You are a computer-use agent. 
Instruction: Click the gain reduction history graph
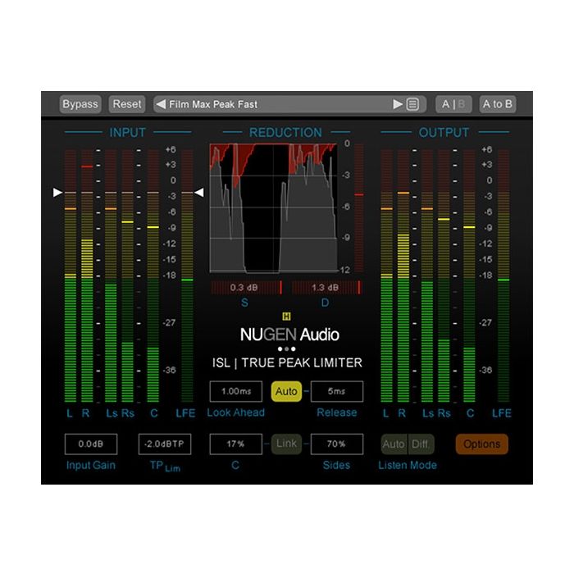(x=273, y=208)
